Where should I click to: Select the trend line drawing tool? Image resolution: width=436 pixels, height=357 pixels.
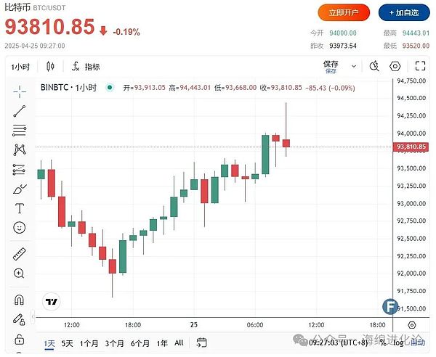click(x=20, y=111)
